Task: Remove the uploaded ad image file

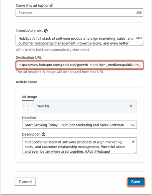Action: point(131,106)
